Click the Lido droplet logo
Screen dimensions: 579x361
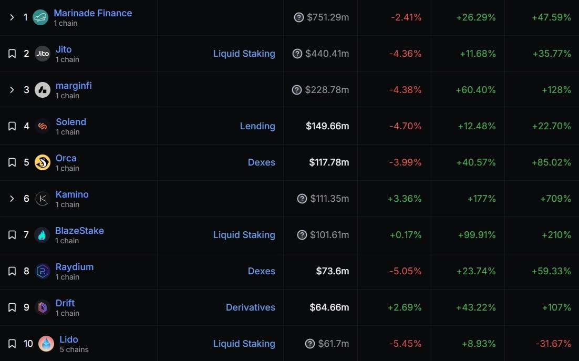pos(46,344)
